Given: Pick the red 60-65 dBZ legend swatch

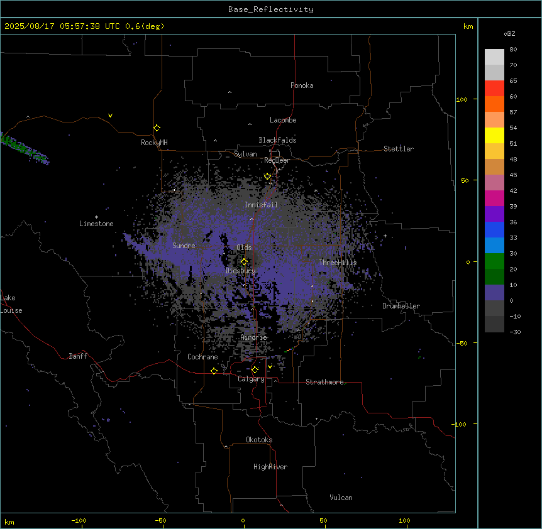Looking at the screenshot, I should point(494,88).
